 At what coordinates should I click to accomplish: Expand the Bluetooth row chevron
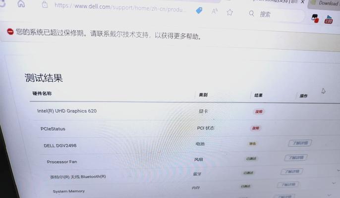pos(338,170)
